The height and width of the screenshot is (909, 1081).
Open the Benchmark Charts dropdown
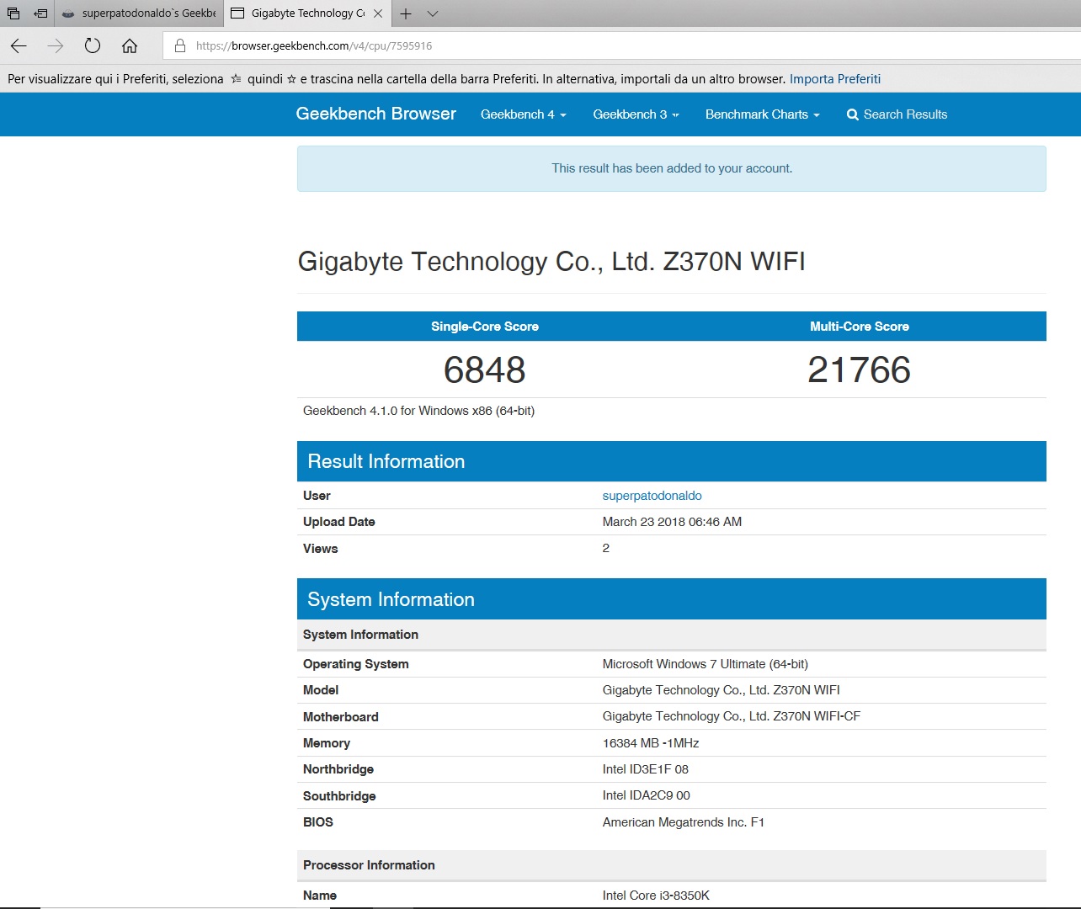[x=763, y=114]
